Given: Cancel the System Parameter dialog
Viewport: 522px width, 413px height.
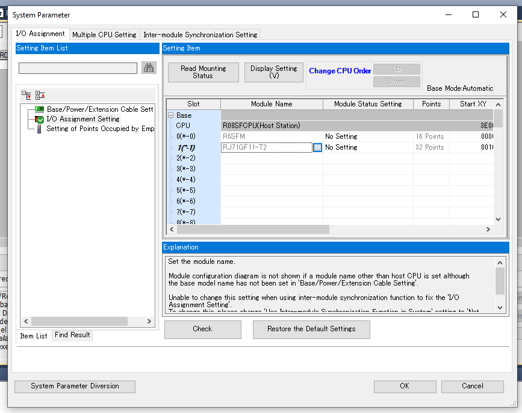Looking at the screenshot, I should pos(473,387).
